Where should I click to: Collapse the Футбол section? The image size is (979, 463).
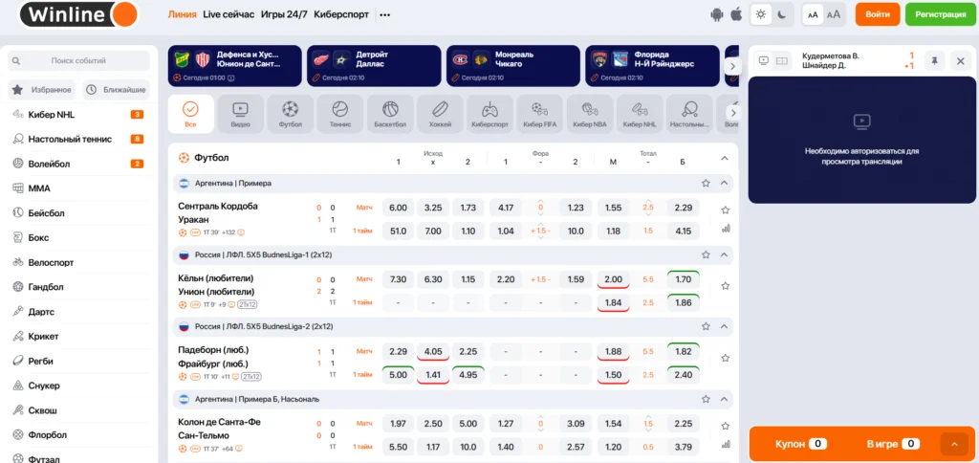(724, 158)
